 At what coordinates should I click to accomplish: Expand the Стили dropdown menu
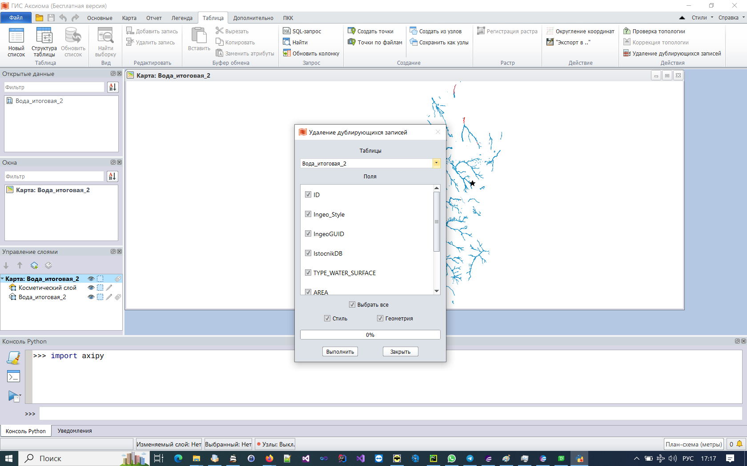(702, 18)
